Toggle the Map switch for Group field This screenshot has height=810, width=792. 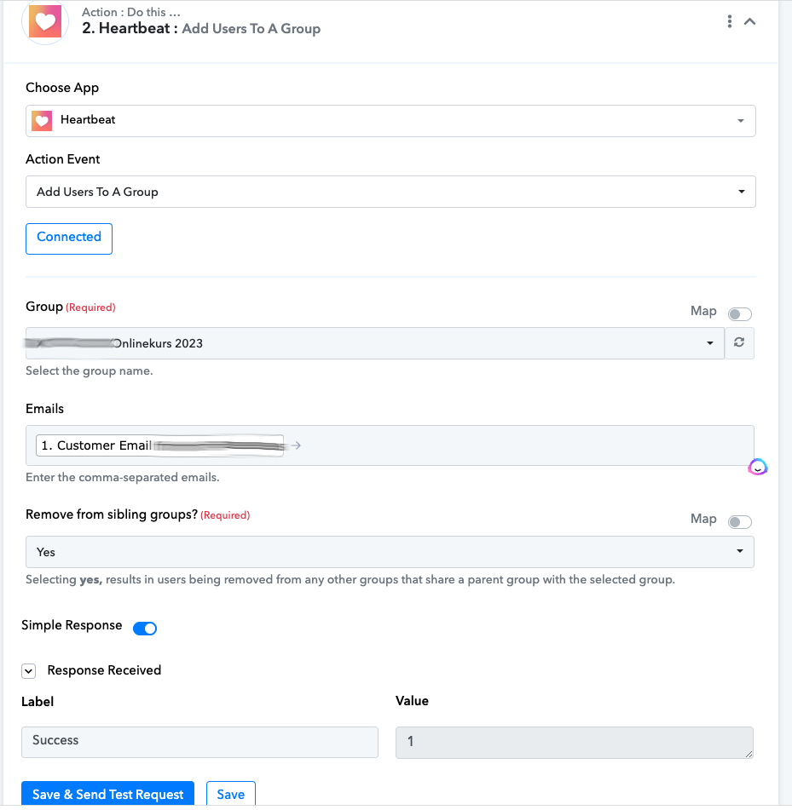coord(739,314)
